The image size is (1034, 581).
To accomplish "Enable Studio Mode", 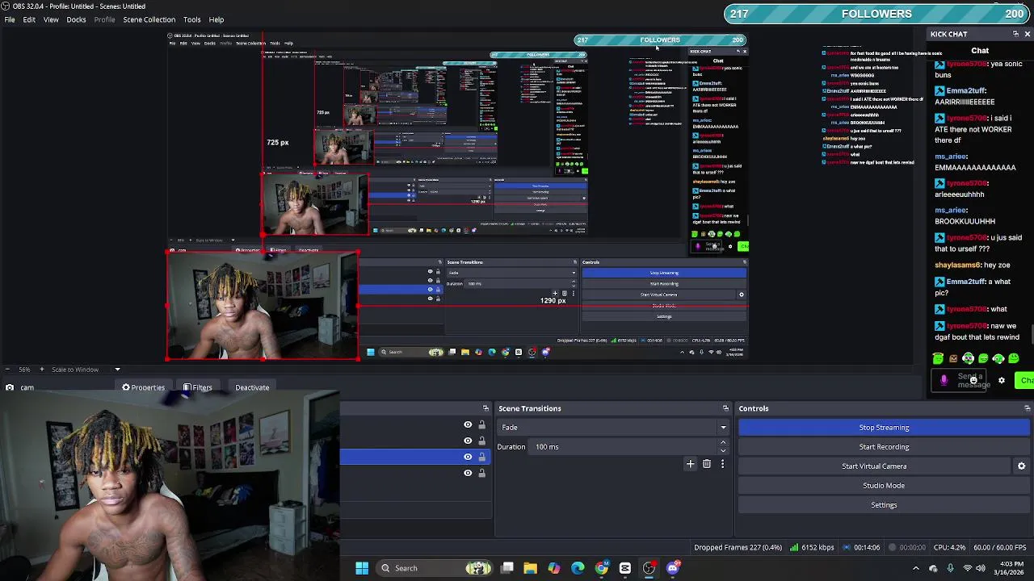I will click(884, 486).
